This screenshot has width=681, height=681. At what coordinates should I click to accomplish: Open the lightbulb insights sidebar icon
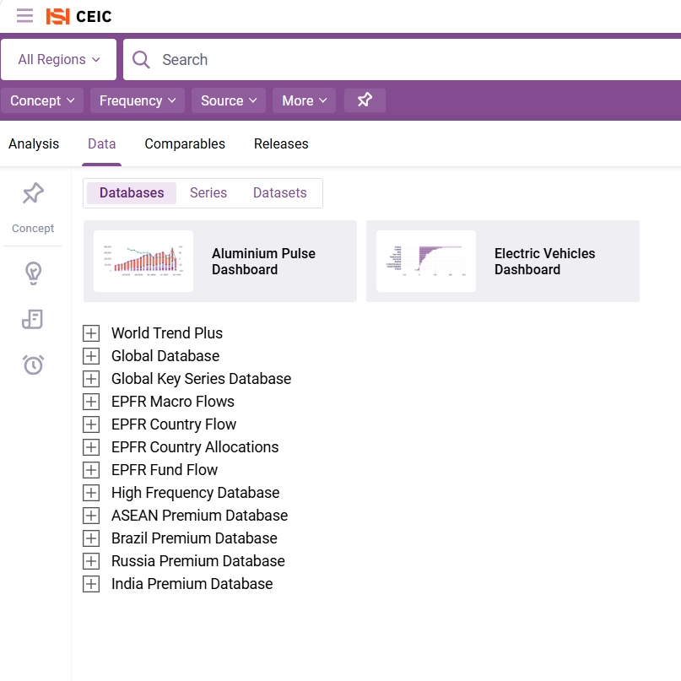[33, 273]
